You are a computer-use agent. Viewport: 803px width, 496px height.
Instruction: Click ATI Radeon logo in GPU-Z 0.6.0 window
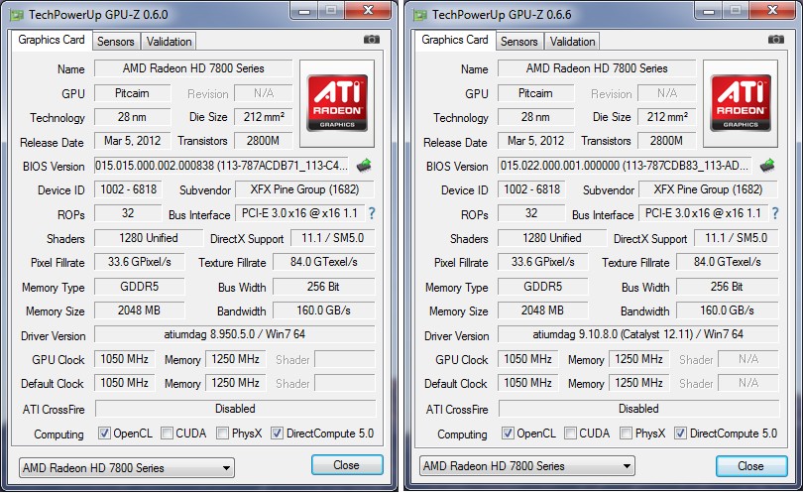(x=337, y=103)
